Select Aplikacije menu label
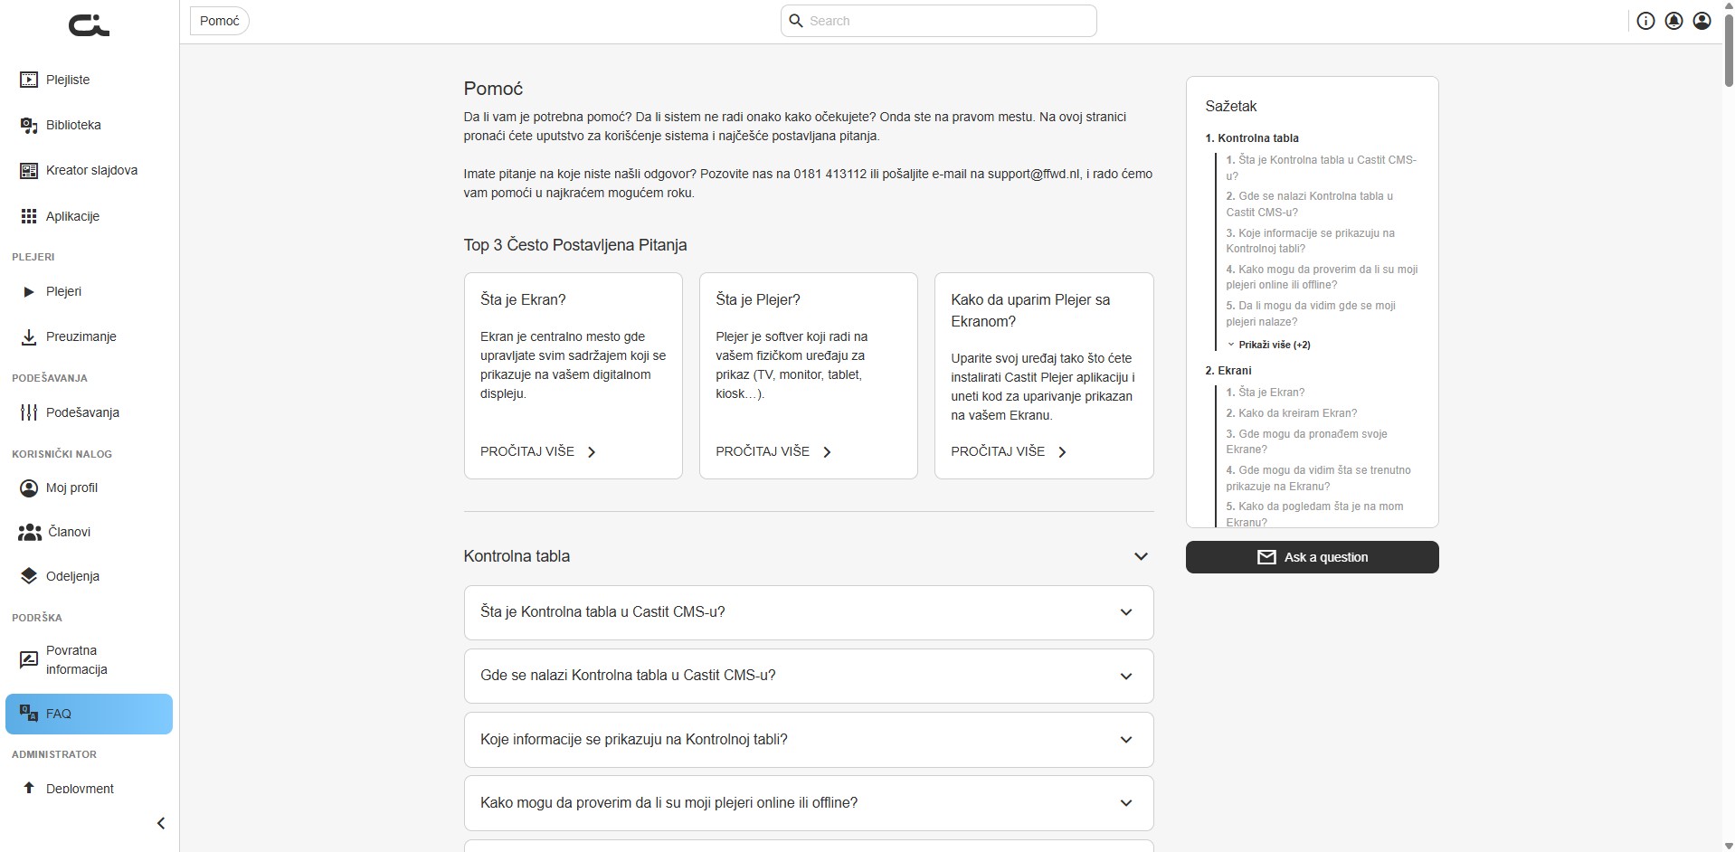 [x=72, y=216]
